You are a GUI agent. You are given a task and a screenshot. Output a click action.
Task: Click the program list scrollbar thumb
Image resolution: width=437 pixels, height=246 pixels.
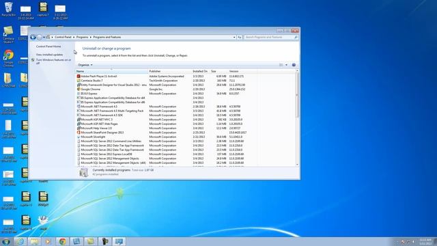297,95
